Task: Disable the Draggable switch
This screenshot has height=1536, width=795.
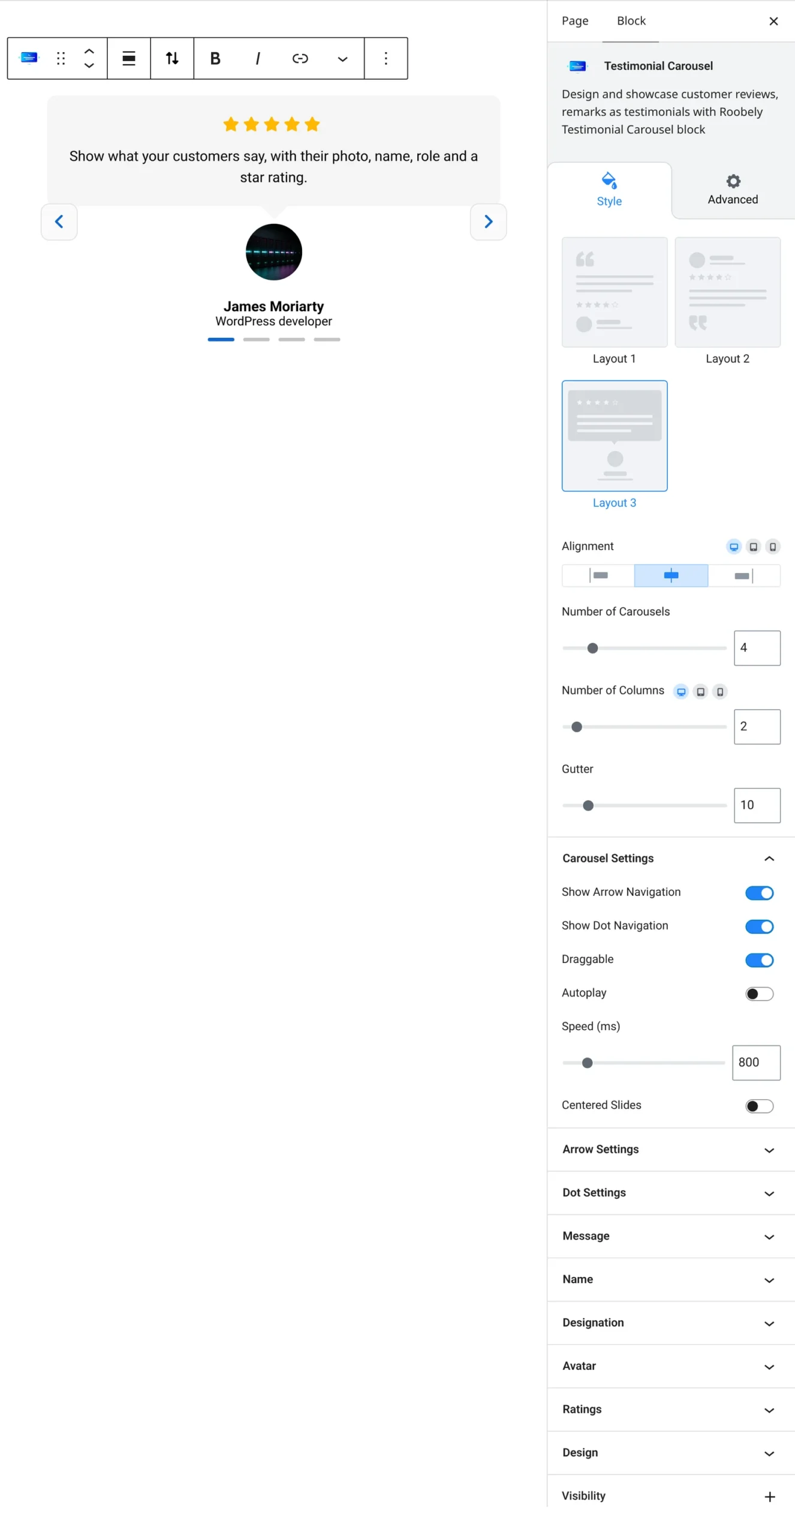Action: [x=759, y=960]
